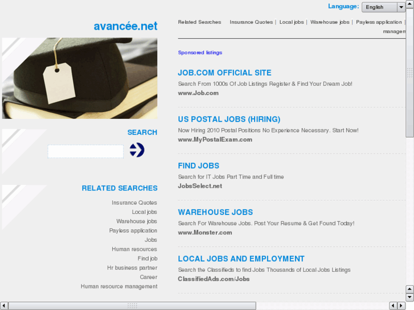
Task: Click the horizontal scrollbar rightmost arrow
Action: (401, 305)
